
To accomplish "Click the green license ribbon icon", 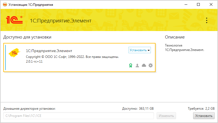I will 130,65.
